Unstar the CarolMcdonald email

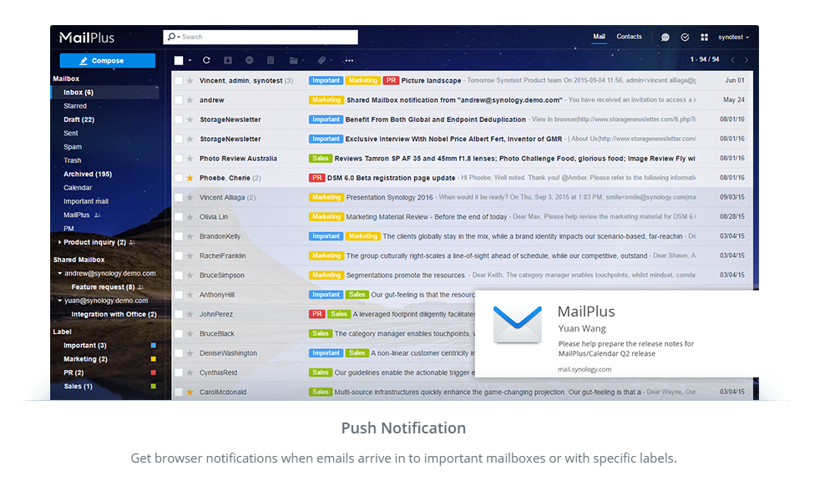(190, 392)
